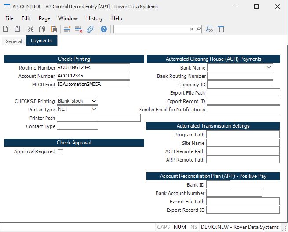
Task: Click the MICR Font input field
Action: [x=94, y=84]
